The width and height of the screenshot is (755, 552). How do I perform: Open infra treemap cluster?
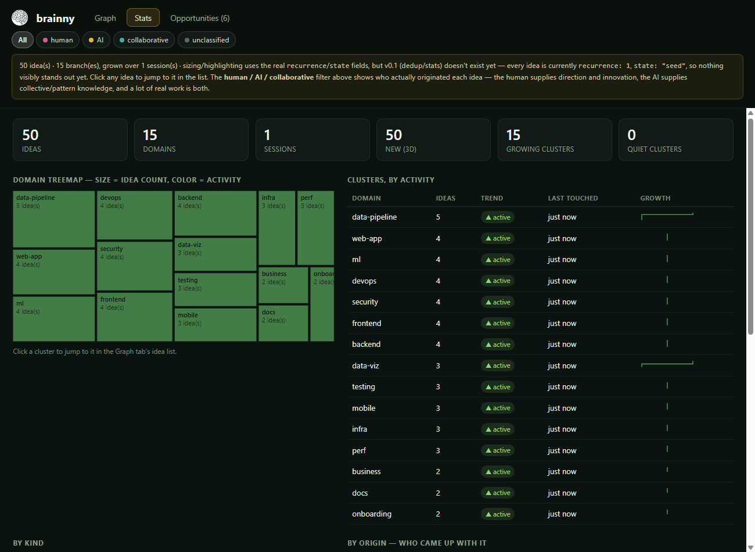(276, 228)
